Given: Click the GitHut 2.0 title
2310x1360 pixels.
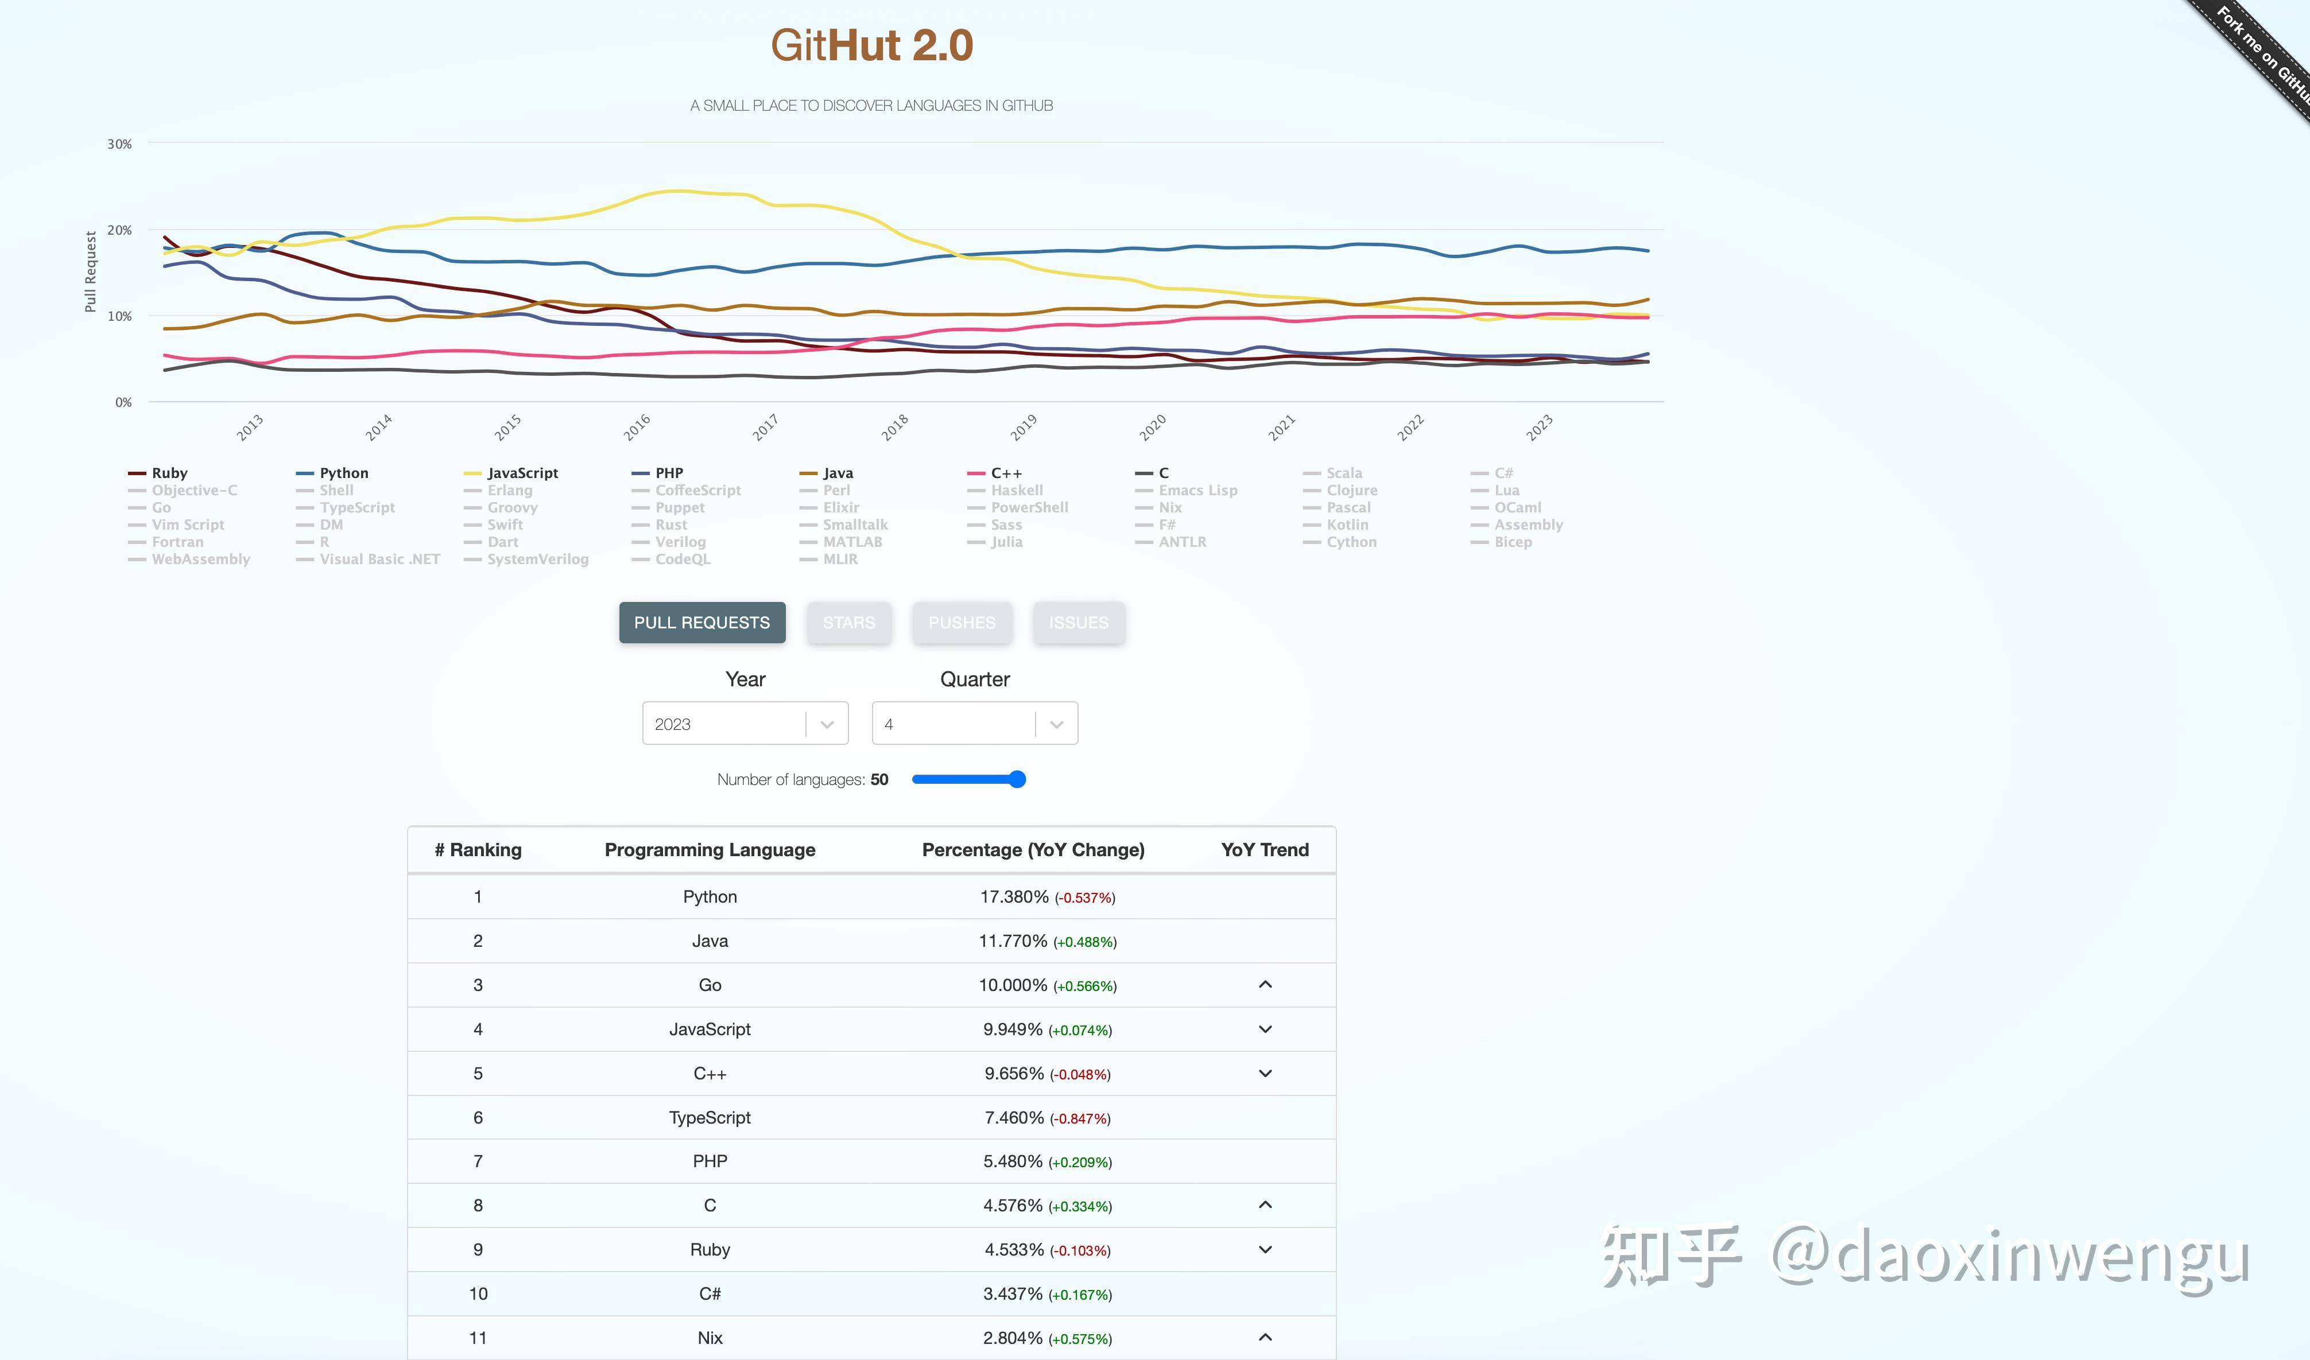Looking at the screenshot, I should (x=872, y=46).
